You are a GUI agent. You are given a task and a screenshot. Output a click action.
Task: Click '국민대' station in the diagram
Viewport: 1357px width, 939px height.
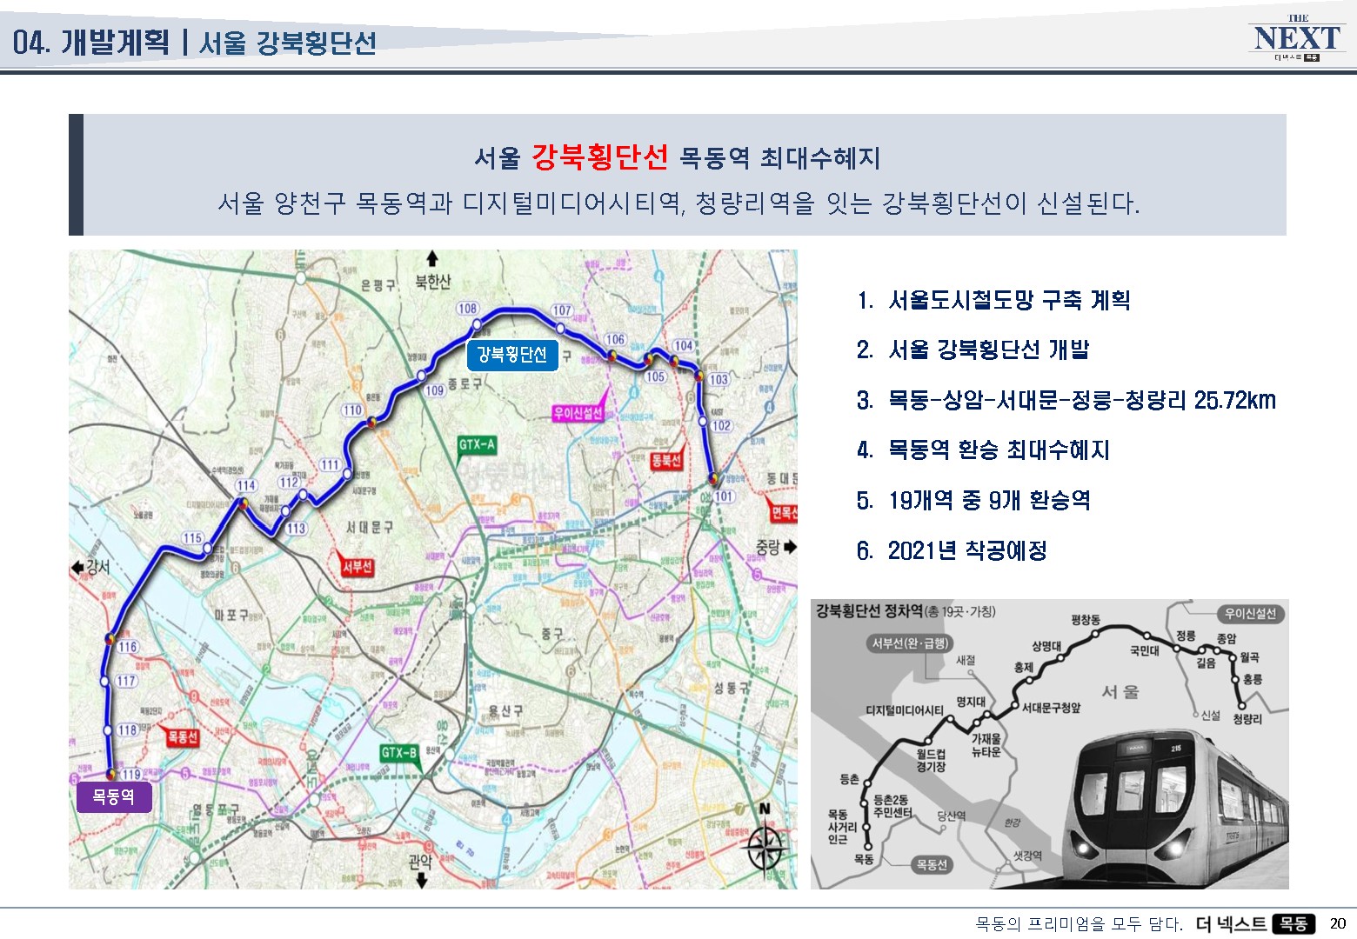pos(1144,650)
